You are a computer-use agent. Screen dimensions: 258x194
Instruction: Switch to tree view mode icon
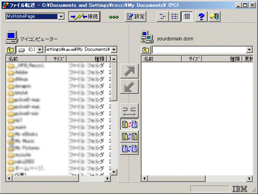point(162,17)
